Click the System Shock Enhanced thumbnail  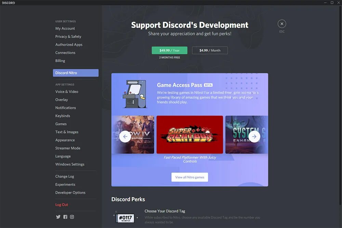pos(247,134)
